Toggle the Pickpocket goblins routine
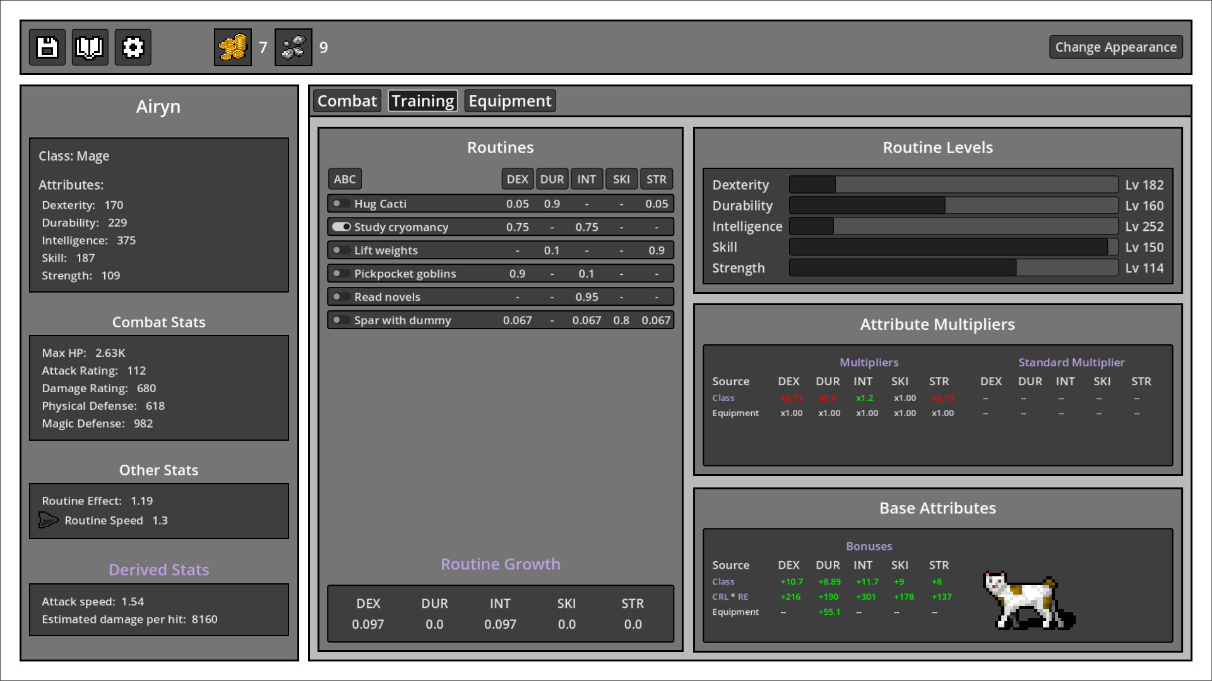 (342, 273)
